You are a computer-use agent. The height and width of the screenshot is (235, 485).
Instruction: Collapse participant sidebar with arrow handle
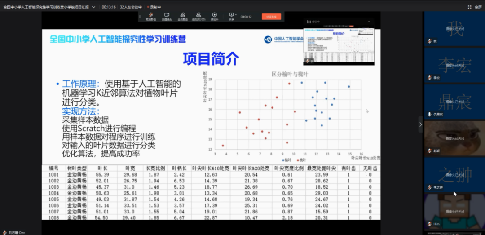[x=420, y=124]
